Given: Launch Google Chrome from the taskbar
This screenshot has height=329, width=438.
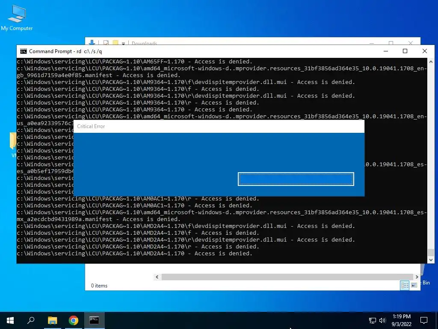Looking at the screenshot, I should tap(74, 320).
